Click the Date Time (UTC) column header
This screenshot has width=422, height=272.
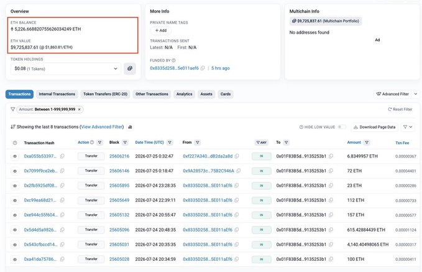(149, 143)
